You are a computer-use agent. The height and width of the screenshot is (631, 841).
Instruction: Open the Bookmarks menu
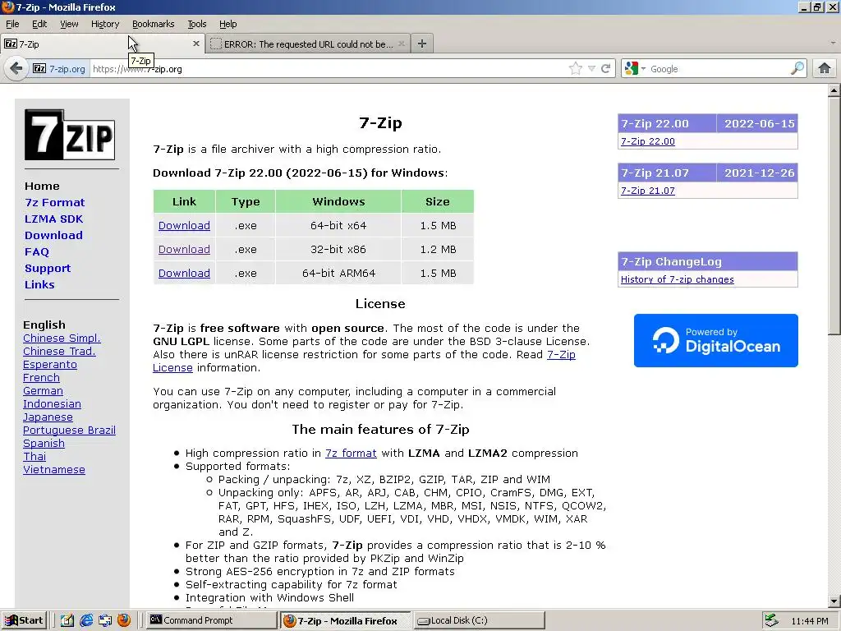154,24
